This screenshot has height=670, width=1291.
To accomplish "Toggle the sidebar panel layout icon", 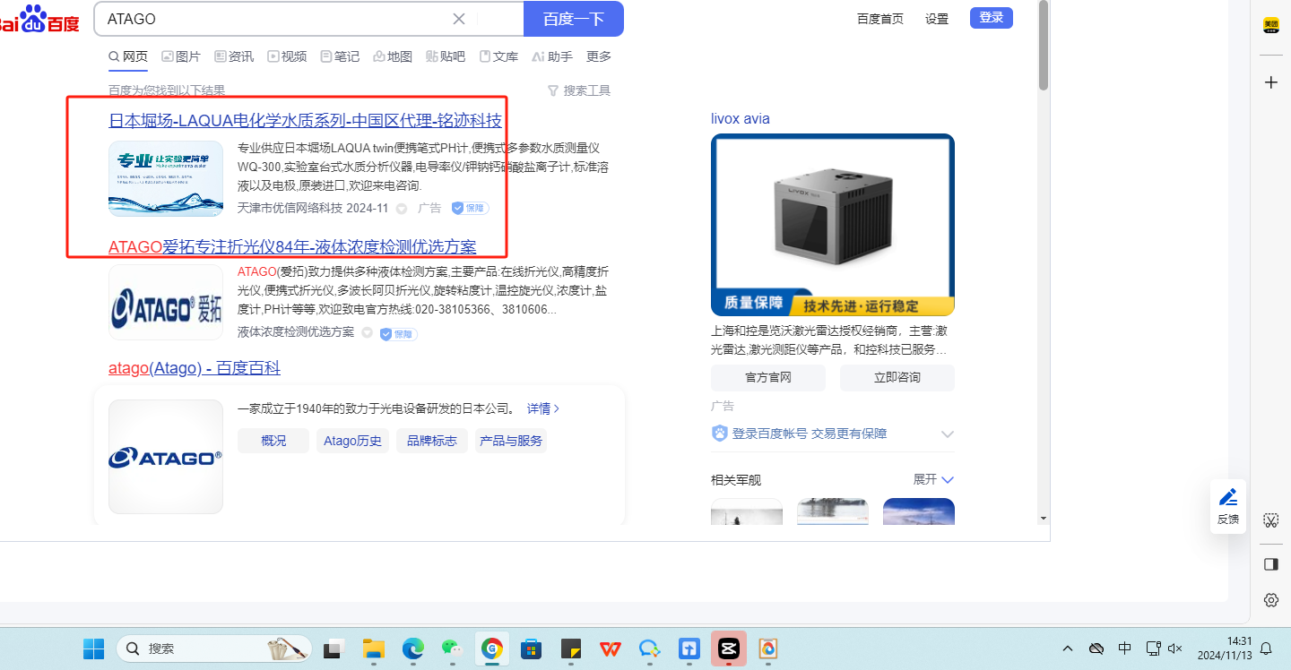I will point(1270,564).
